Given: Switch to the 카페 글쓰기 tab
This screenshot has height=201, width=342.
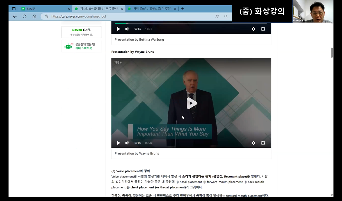Looking at the screenshot, I should point(152,9).
